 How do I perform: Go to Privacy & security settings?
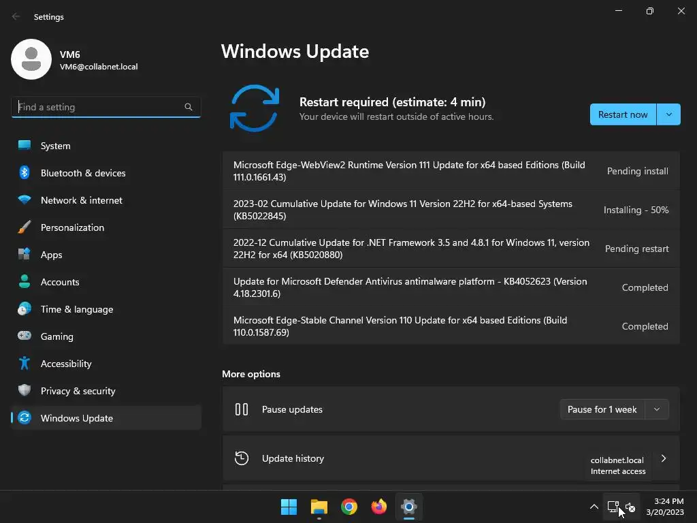[106, 390]
